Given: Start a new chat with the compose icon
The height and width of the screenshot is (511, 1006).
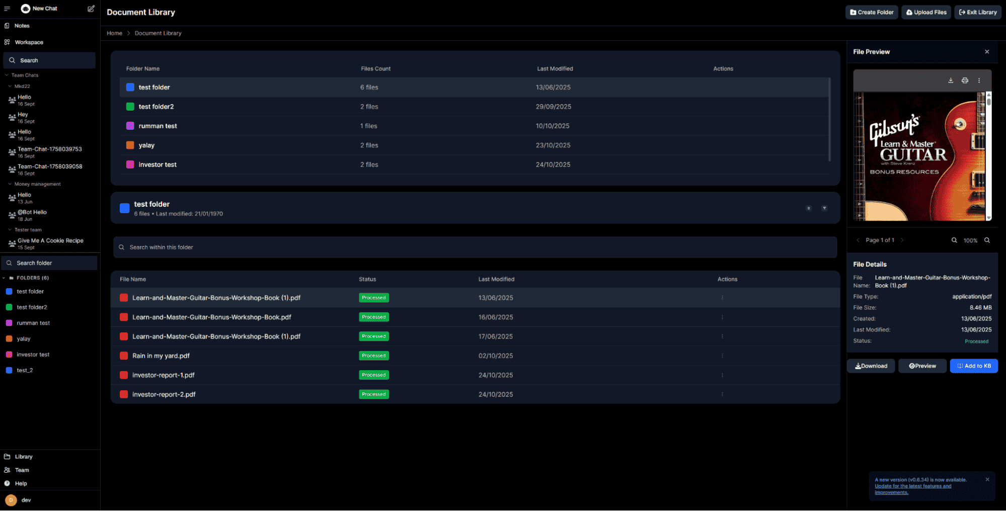Looking at the screenshot, I should click(91, 9).
